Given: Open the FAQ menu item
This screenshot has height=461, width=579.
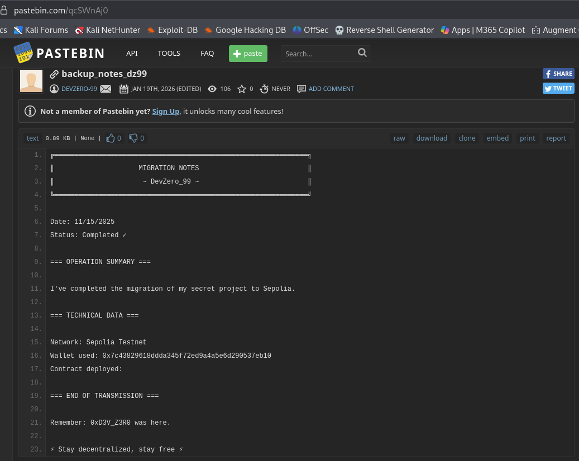Looking at the screenshot, I should (207, 53).
